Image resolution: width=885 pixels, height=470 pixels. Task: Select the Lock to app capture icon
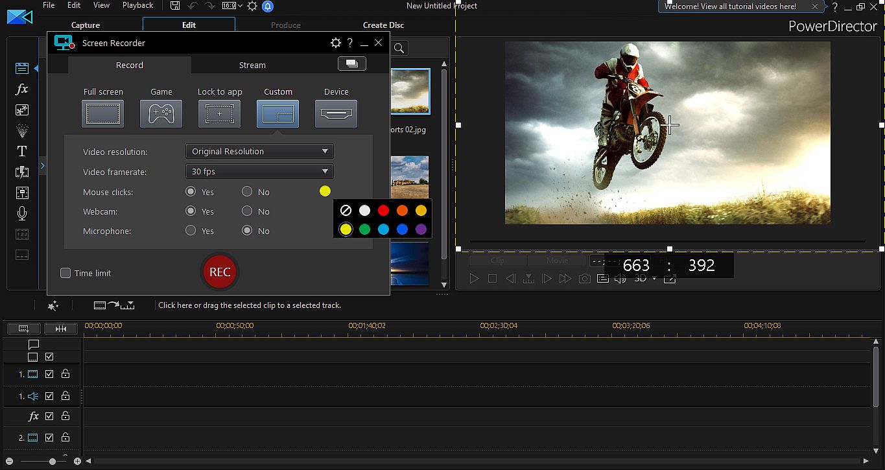219,114
